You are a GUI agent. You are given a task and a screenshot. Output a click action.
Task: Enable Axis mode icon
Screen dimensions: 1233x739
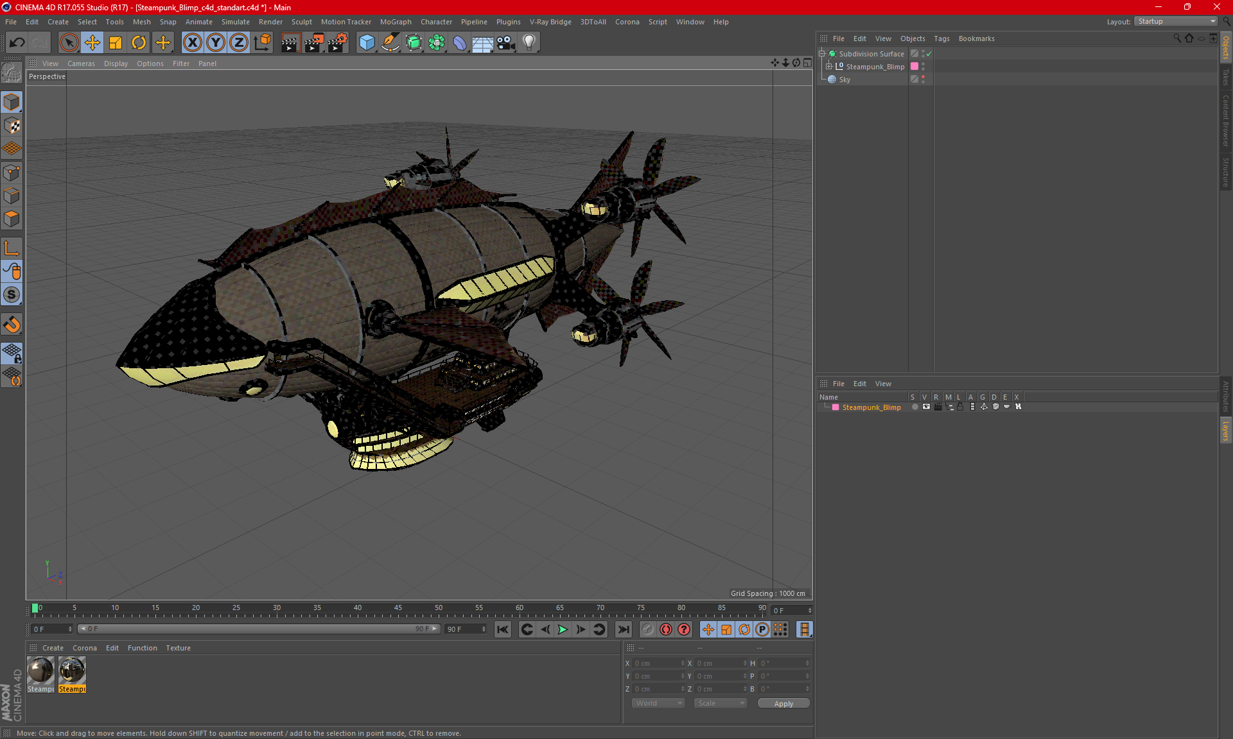point(12,248)
